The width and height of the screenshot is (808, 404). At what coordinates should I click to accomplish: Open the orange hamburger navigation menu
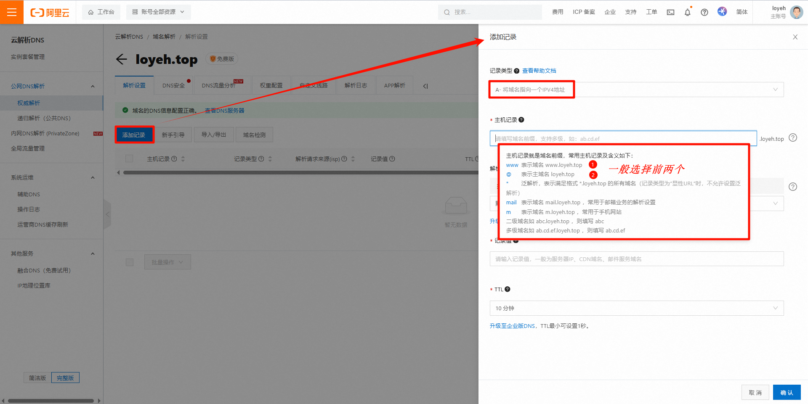[12, 12]
